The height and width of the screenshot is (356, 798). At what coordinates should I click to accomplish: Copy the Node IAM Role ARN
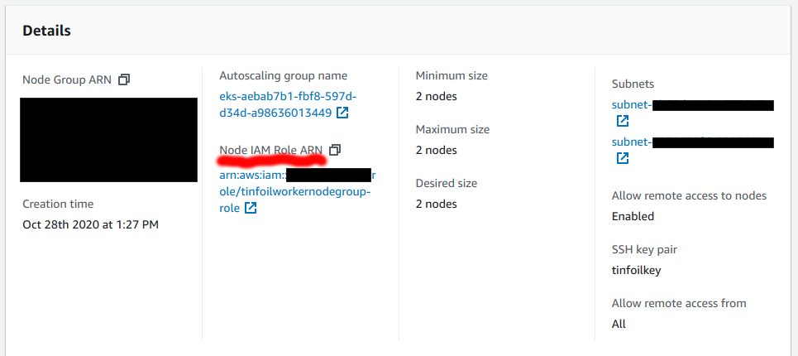(335, 149)
